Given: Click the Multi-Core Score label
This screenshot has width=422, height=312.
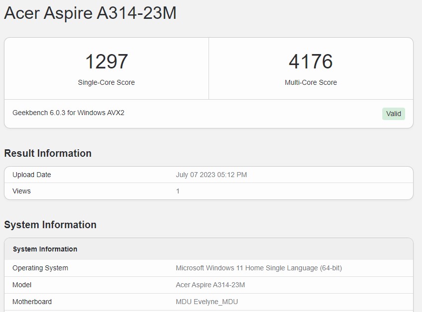Looking at the screenshot, I should point(311,82).
